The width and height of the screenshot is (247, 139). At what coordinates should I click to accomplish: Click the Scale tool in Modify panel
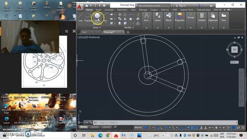click(125, 23)
